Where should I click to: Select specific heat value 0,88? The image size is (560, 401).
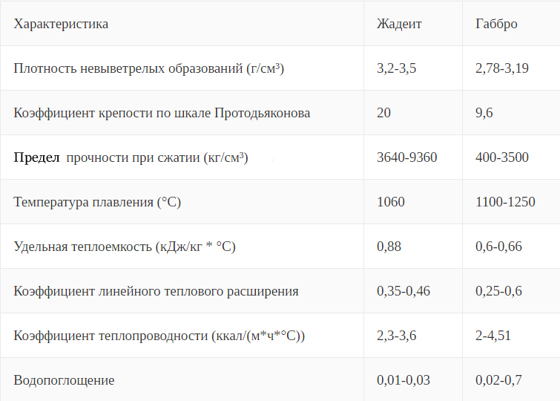(x=389, y=247)
